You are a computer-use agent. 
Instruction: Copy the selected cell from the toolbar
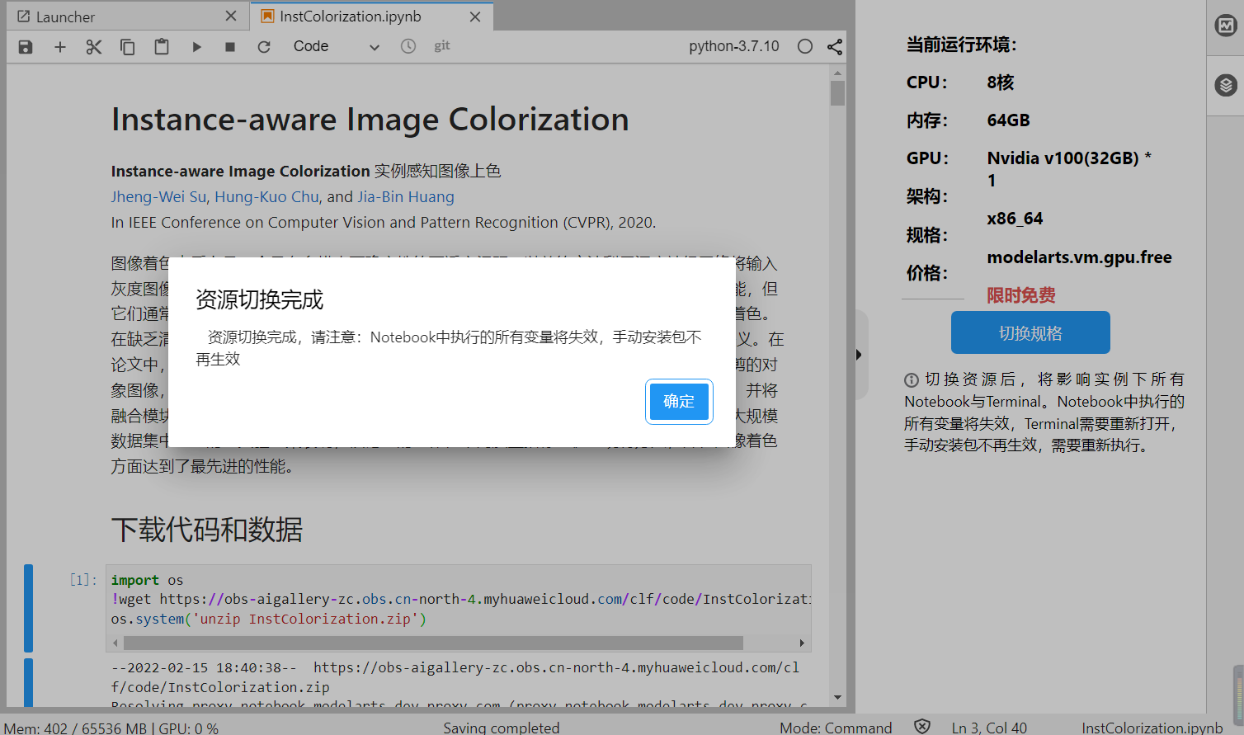tap(128, 47)
